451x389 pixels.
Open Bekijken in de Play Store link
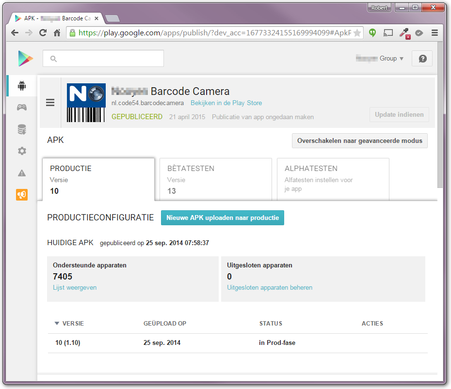click(x=226, y=103)
